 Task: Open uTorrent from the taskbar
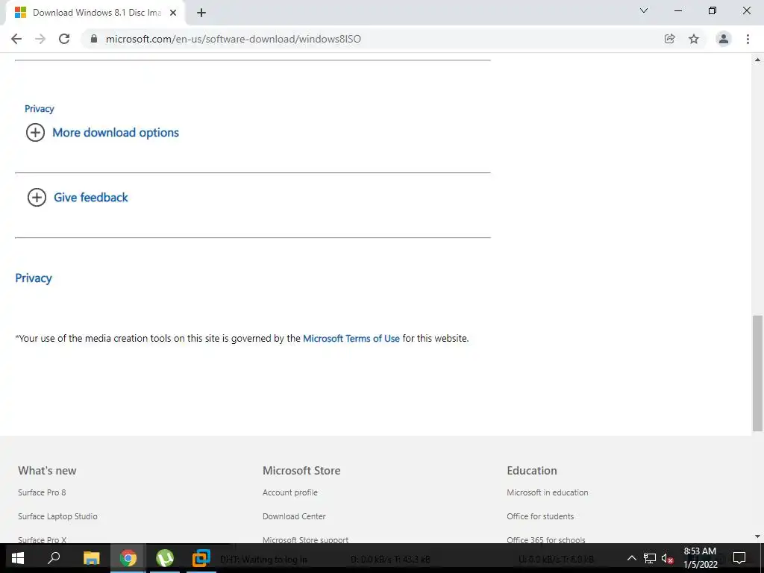[165, 558]
